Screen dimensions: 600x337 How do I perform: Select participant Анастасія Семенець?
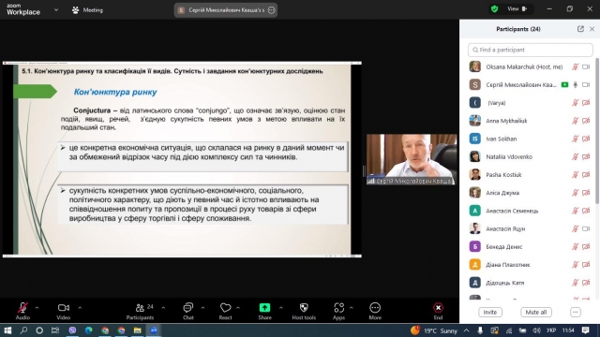[530, 211]
